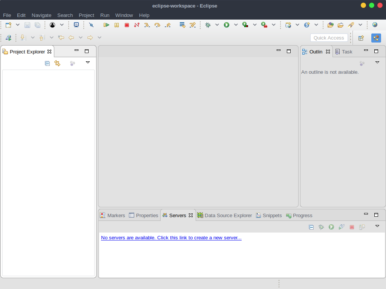Open the Web Browser globe icon

point(375,25)
